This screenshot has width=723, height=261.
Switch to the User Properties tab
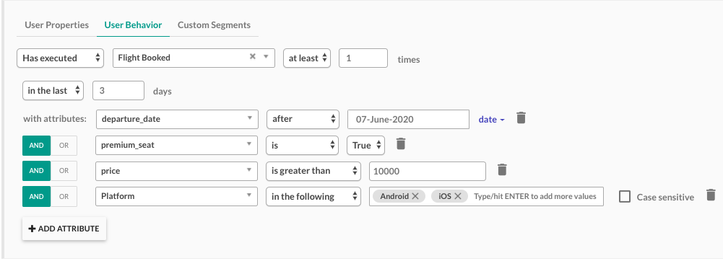(x=57, y=25)
